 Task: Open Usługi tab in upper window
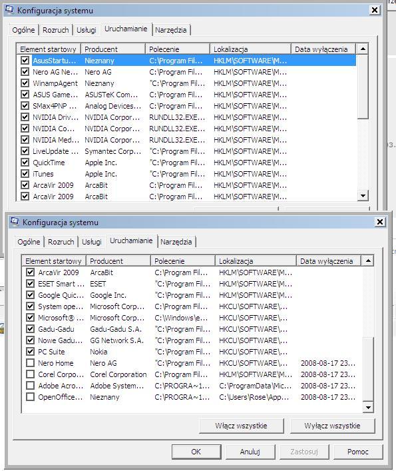87,30
